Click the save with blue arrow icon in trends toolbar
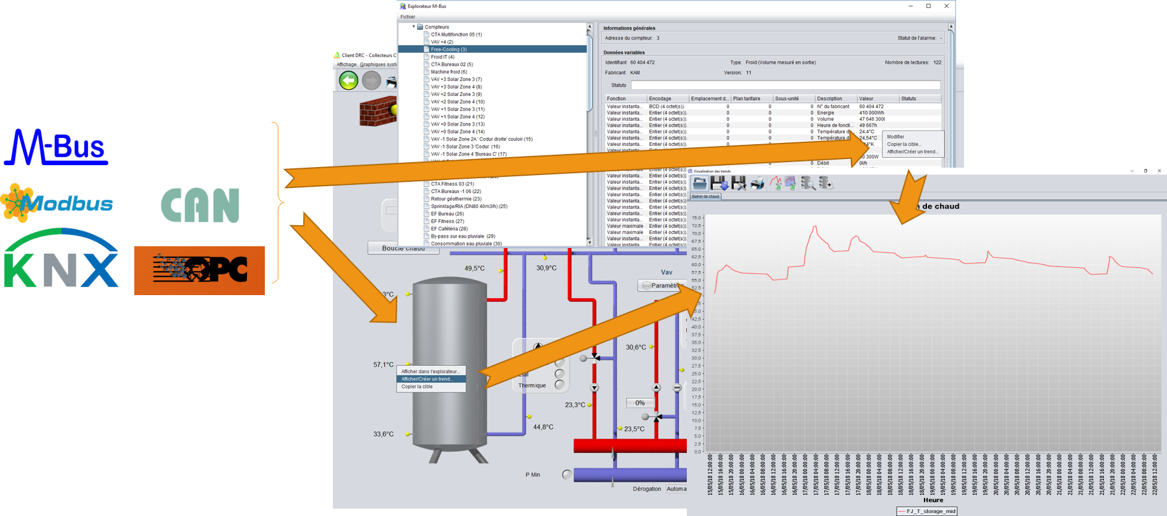This screenshot has height=516, width=1167. tap(719, 183)
